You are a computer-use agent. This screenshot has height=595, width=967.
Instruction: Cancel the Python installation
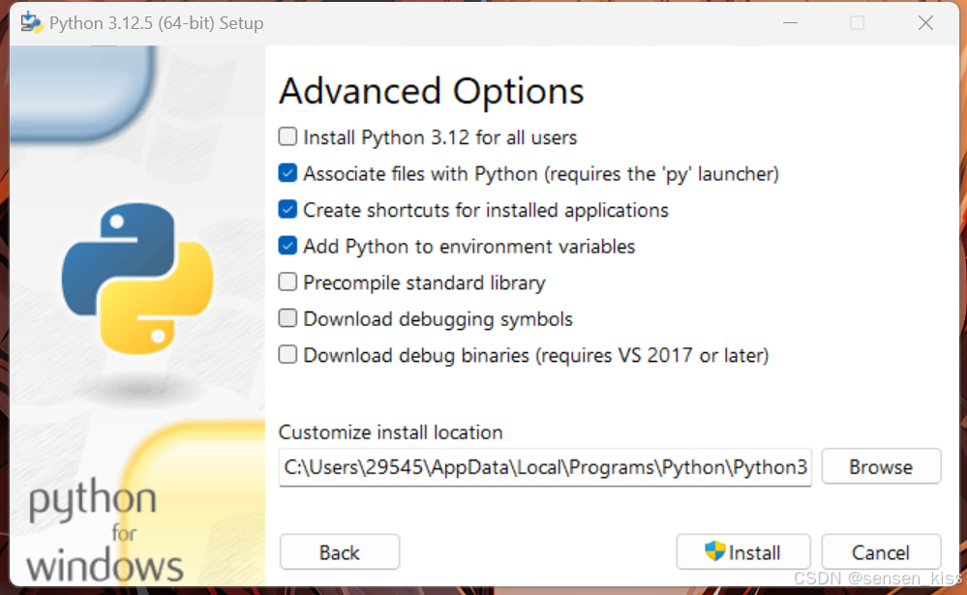[x=881, y=552]
